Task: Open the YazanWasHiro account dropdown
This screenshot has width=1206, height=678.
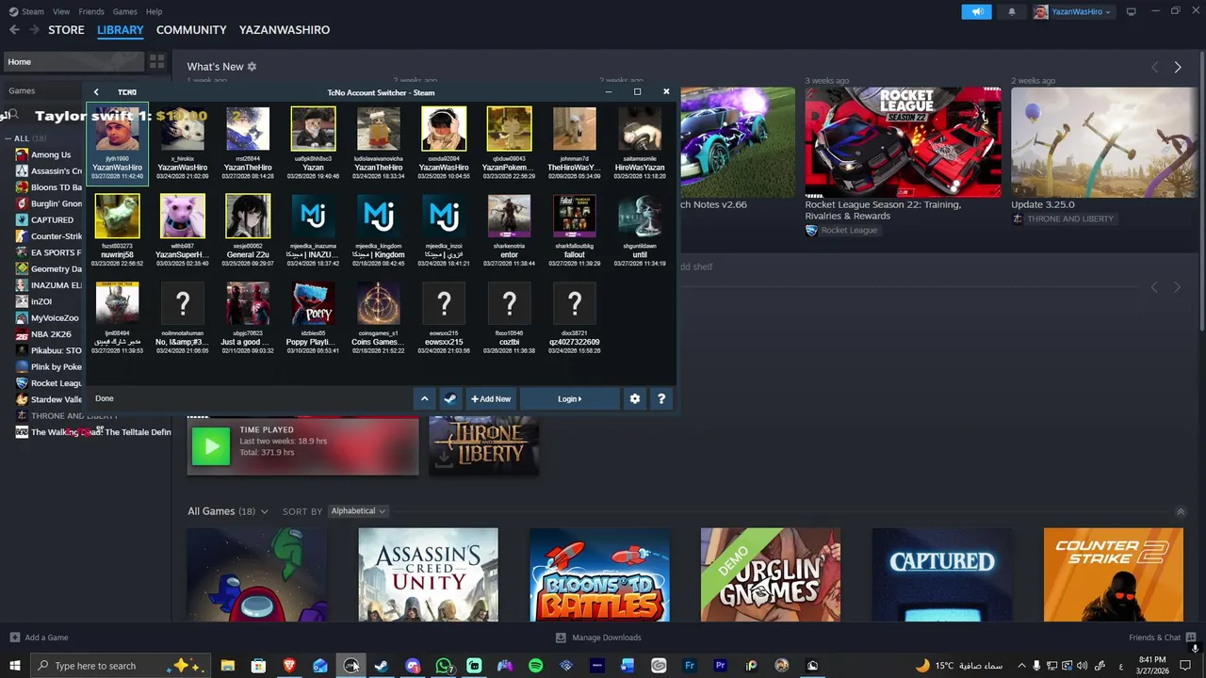Action: [1072, 11]
